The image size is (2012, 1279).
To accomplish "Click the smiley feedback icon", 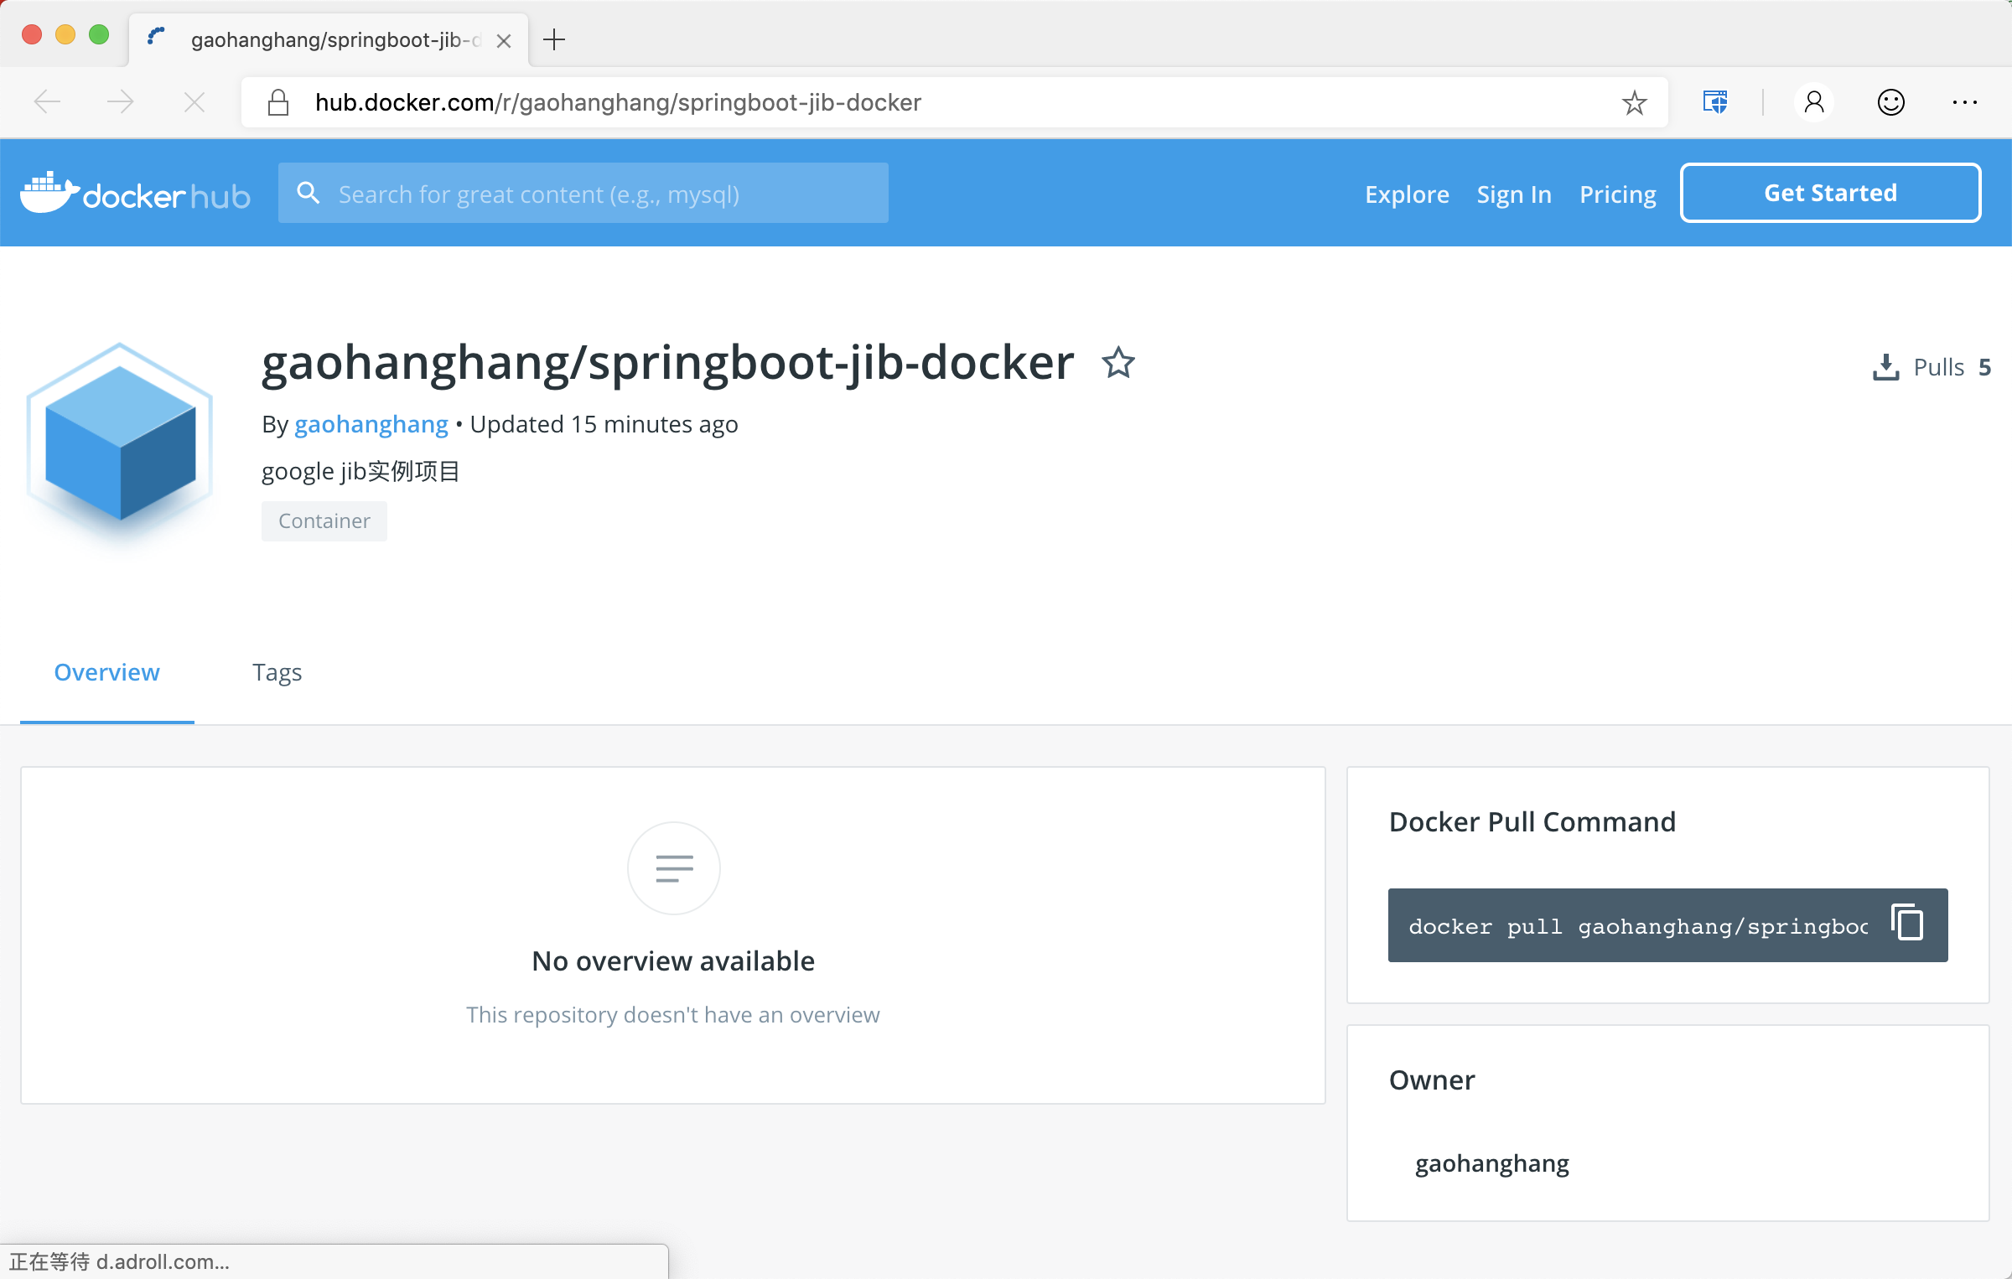I will [x=1890, y=103].
